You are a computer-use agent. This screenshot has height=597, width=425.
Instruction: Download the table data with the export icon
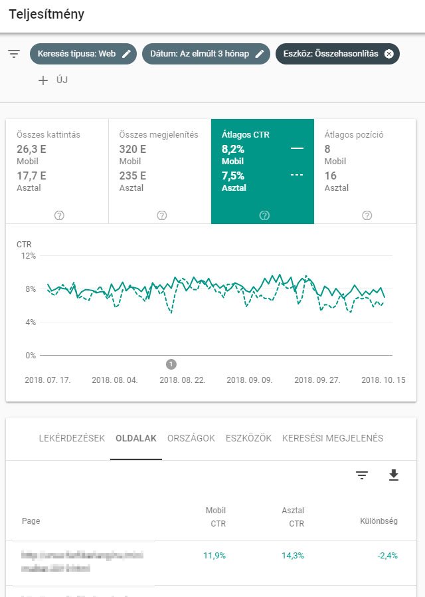(x=394, y=475)
